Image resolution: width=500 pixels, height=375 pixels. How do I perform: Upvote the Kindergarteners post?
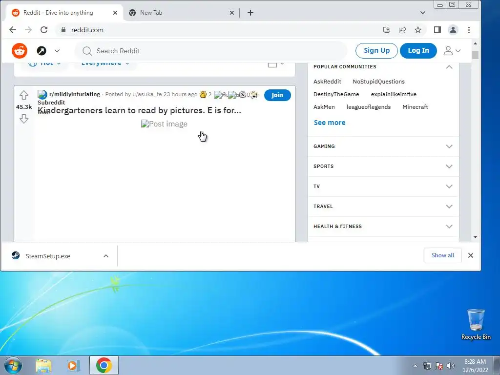[x=24, y=95]
